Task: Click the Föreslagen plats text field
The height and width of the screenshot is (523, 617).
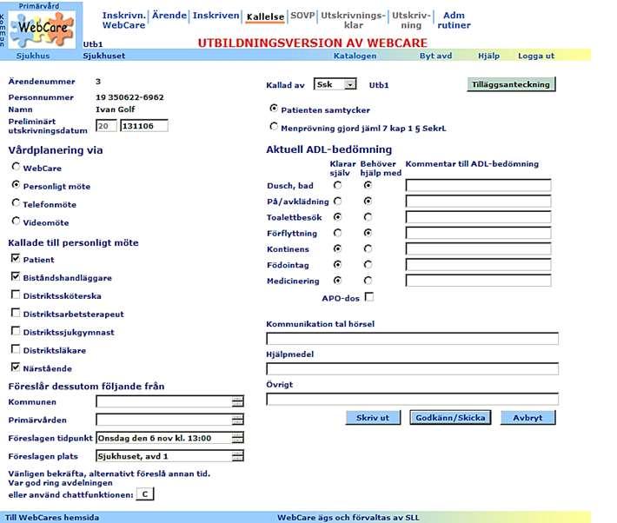Action: click(164, 456)
